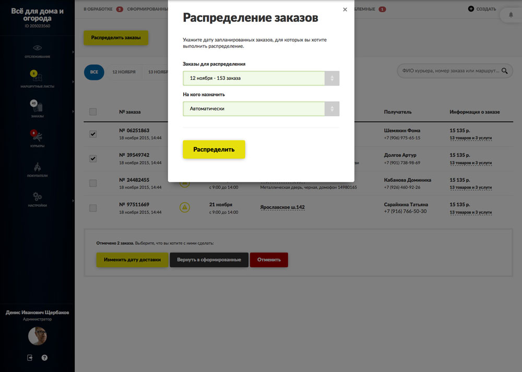
Task: Click the № заказа column header
Action: click(130, 112)
